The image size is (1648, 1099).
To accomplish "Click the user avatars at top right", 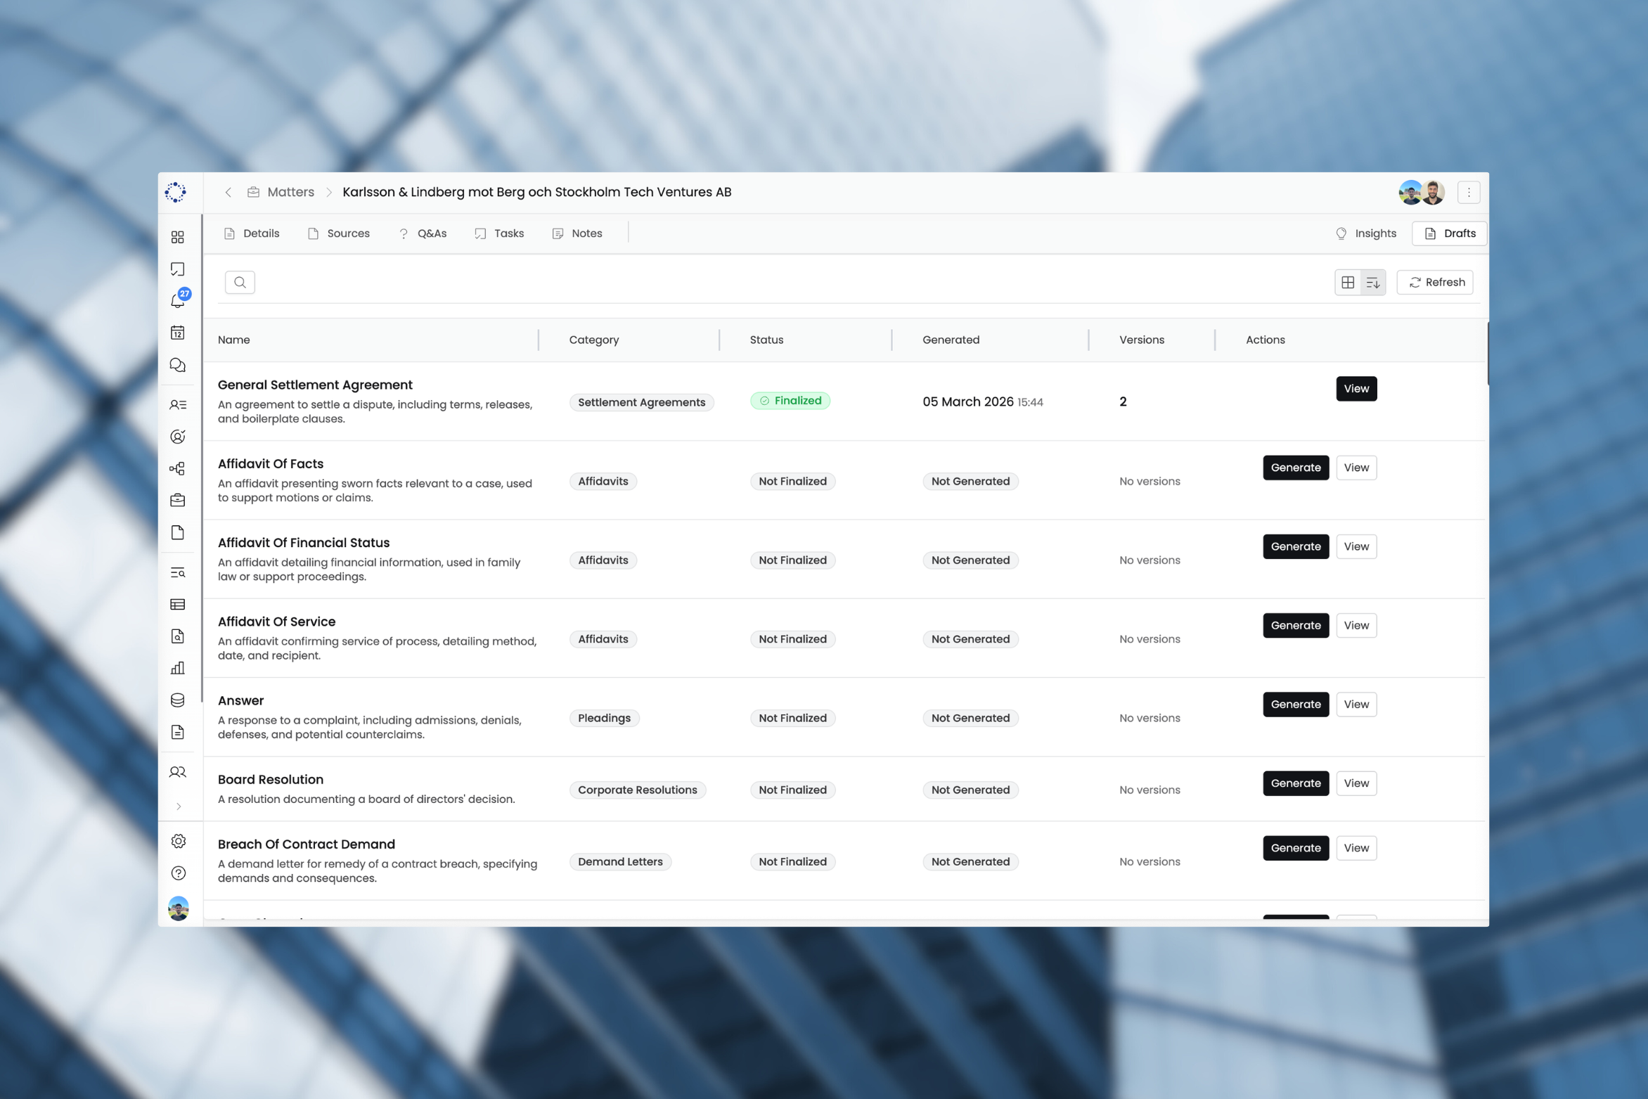I will click(x=1421, y=192).
